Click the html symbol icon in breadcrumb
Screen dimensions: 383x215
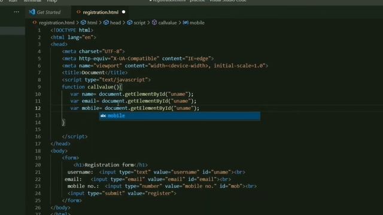83,23
